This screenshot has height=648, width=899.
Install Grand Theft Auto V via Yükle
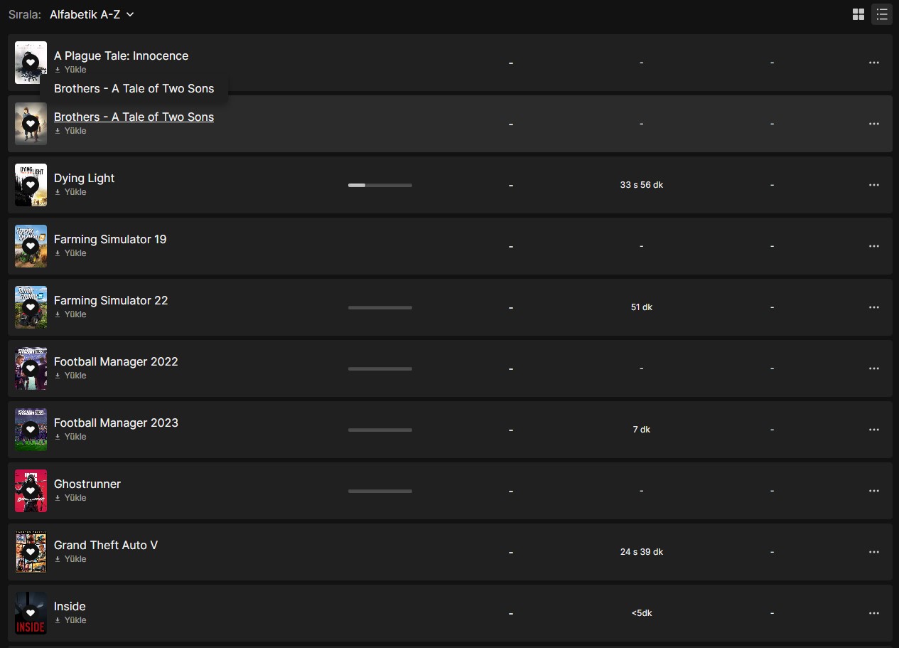click(70, 559)
